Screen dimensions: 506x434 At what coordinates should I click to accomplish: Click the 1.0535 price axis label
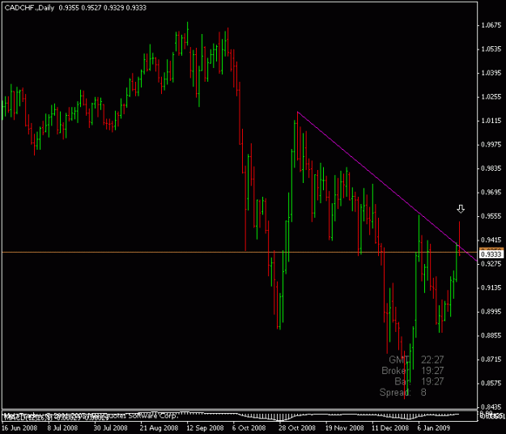[x=491, y=49]
